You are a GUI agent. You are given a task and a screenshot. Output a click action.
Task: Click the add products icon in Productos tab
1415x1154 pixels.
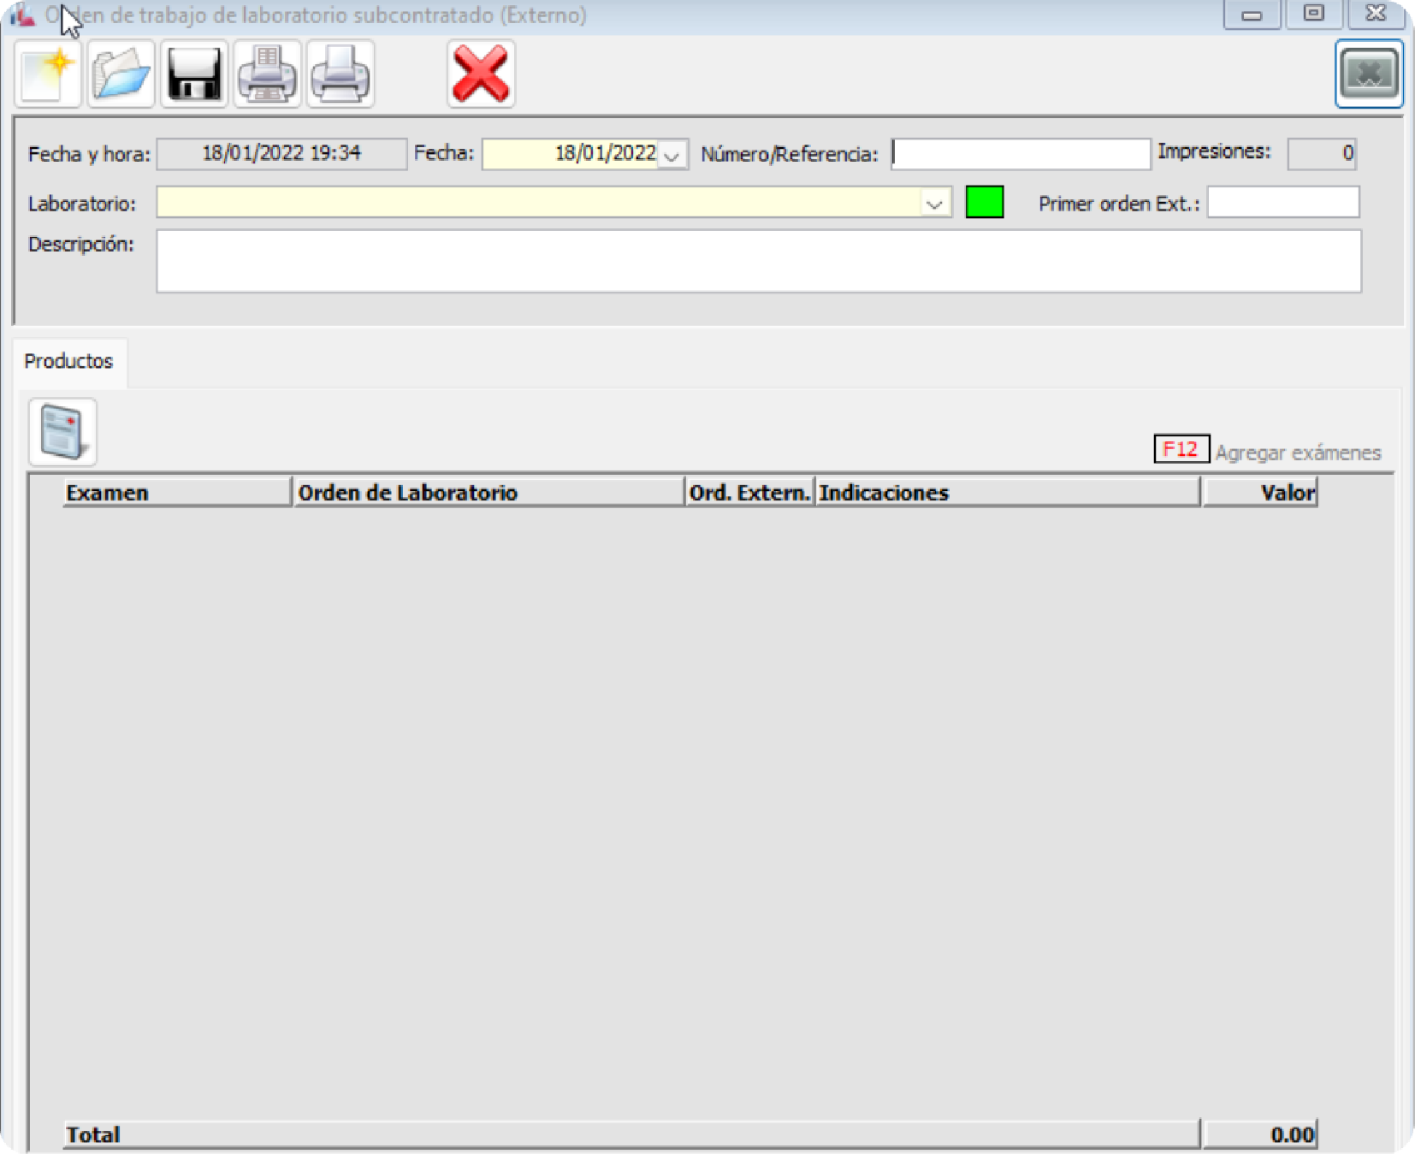point(62,432)
